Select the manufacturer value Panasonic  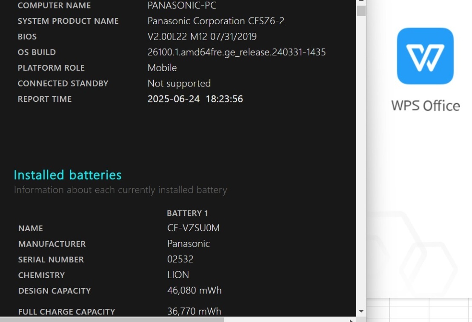[x=189, y=244]
